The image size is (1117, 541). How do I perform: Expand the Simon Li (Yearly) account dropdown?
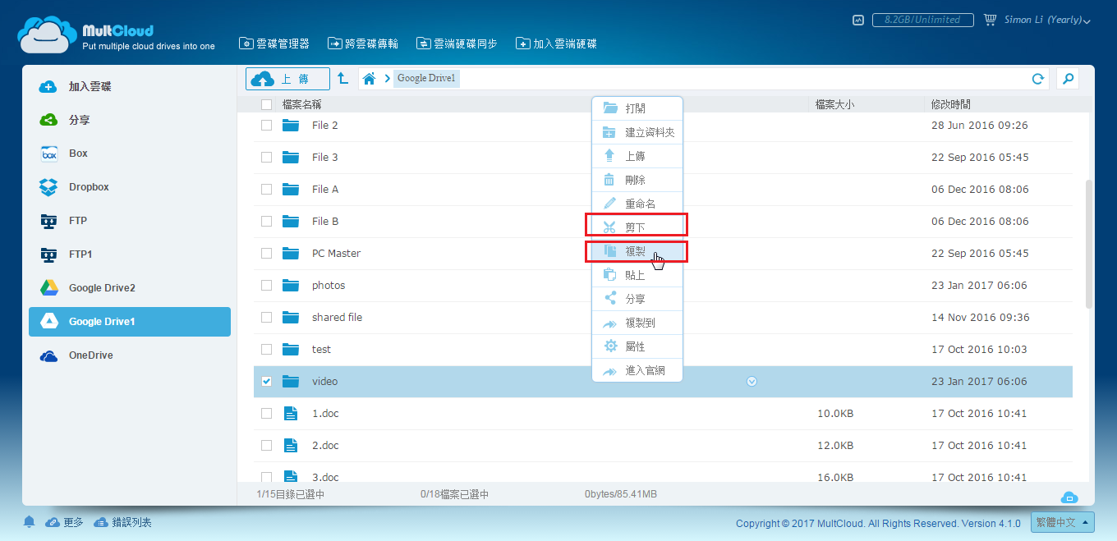point(1047,20)
